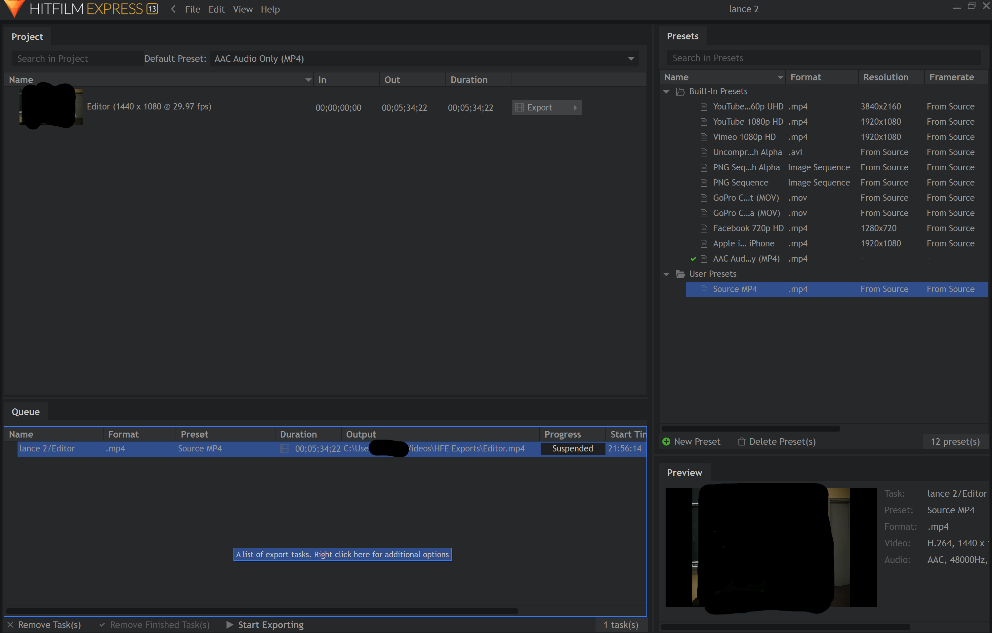Viewport: 992px width, 633px height.
Task: Click the Vimeo 1080p HD preset icon
Action: tap(704, 137)
